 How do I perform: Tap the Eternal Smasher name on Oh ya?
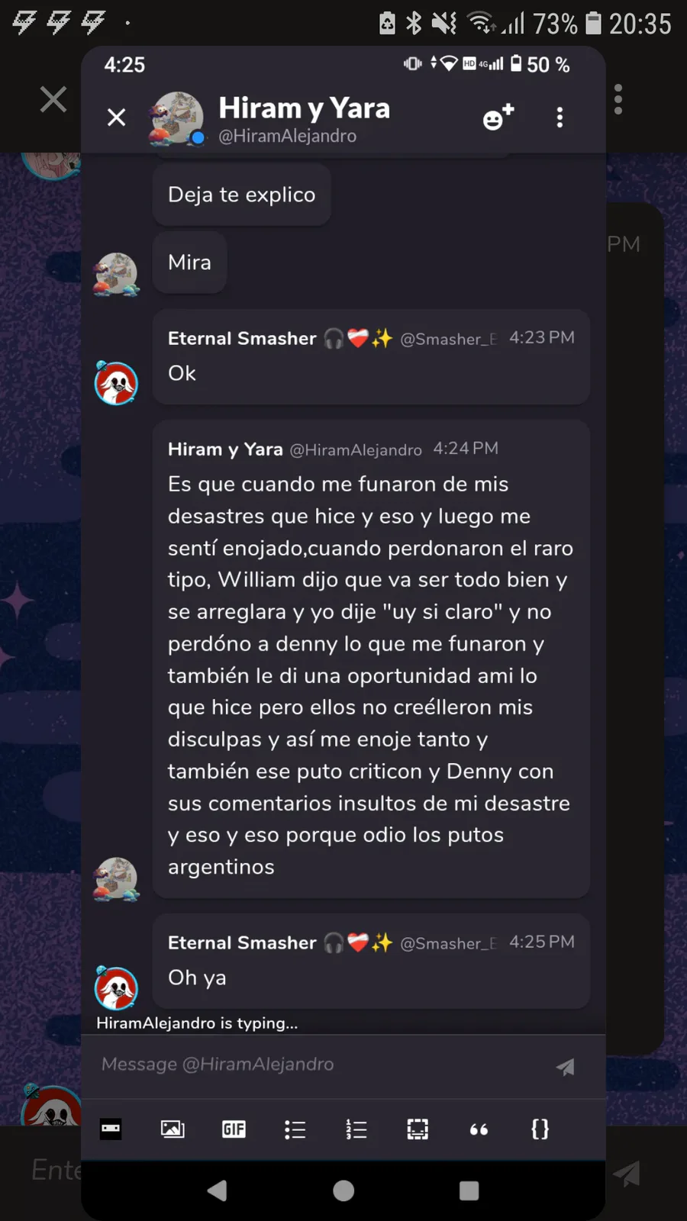pyautogui.click(x=242, y=942)
